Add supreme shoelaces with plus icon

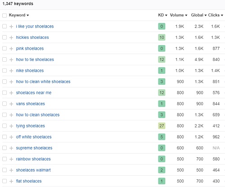coord(11,148)
